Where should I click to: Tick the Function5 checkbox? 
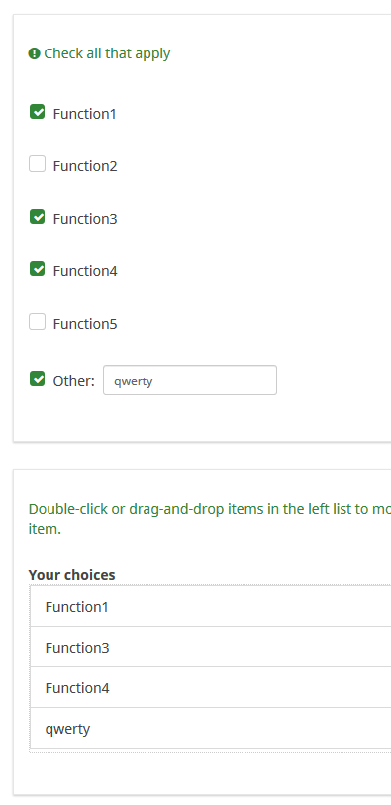click(37, 322)
